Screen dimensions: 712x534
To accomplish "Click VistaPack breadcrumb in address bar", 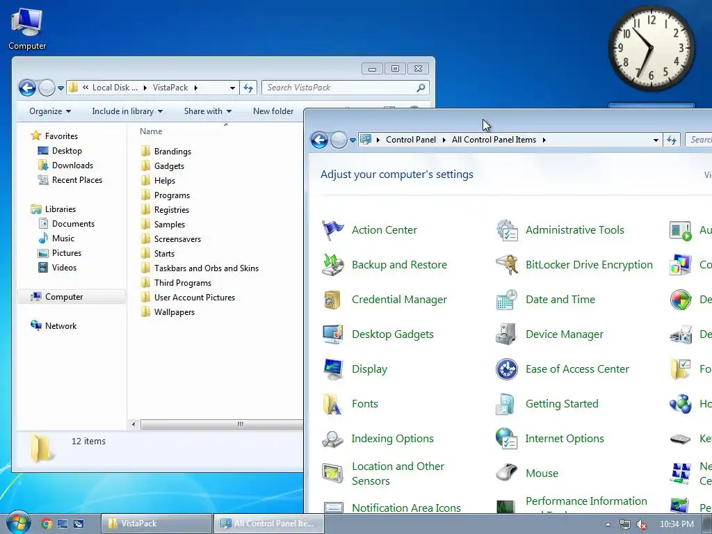I will point(170,88).
